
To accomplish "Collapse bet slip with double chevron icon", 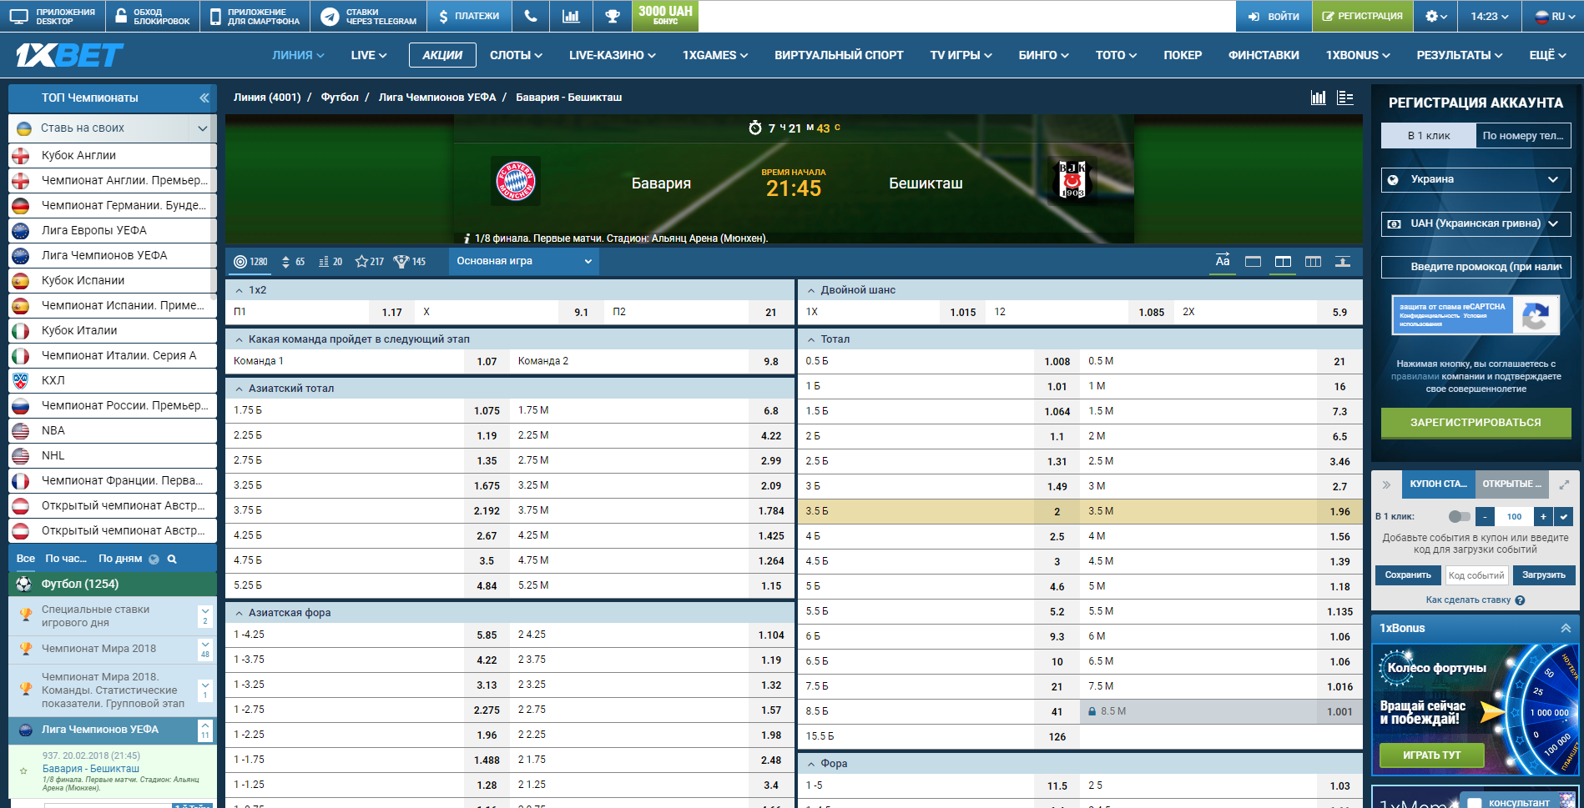I will coord(1386,484).
